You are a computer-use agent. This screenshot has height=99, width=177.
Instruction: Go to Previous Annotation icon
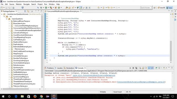[x=103, y=8]
